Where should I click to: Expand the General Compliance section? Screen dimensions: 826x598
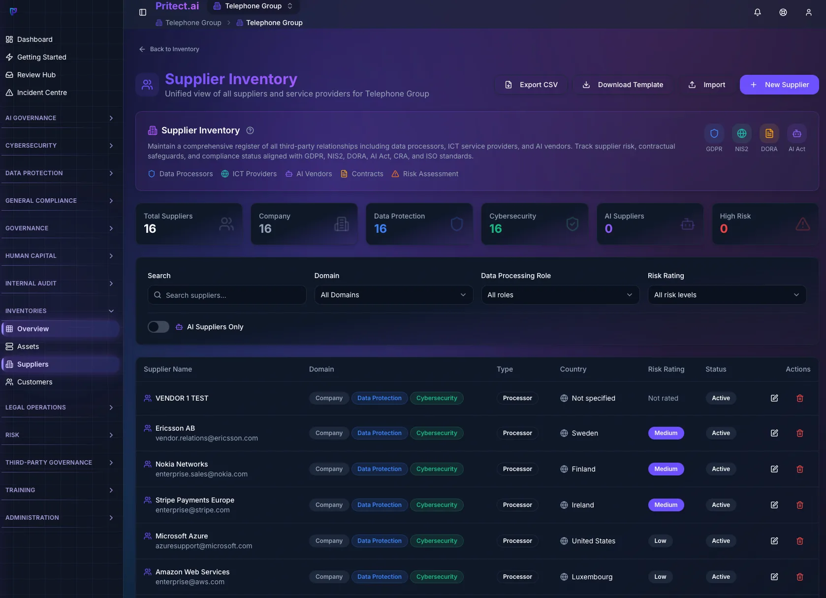59,201
